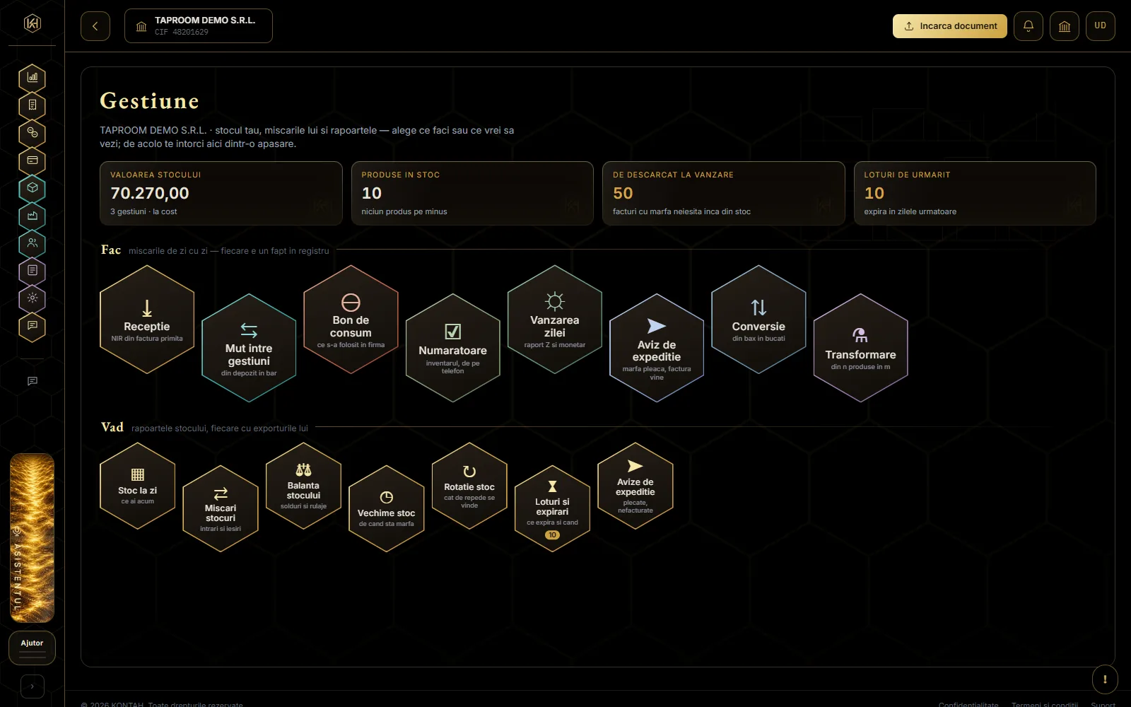Open the small chat icon in sidebar
The width and height of the screenshot is (1131, 707).
pos(33,381)
